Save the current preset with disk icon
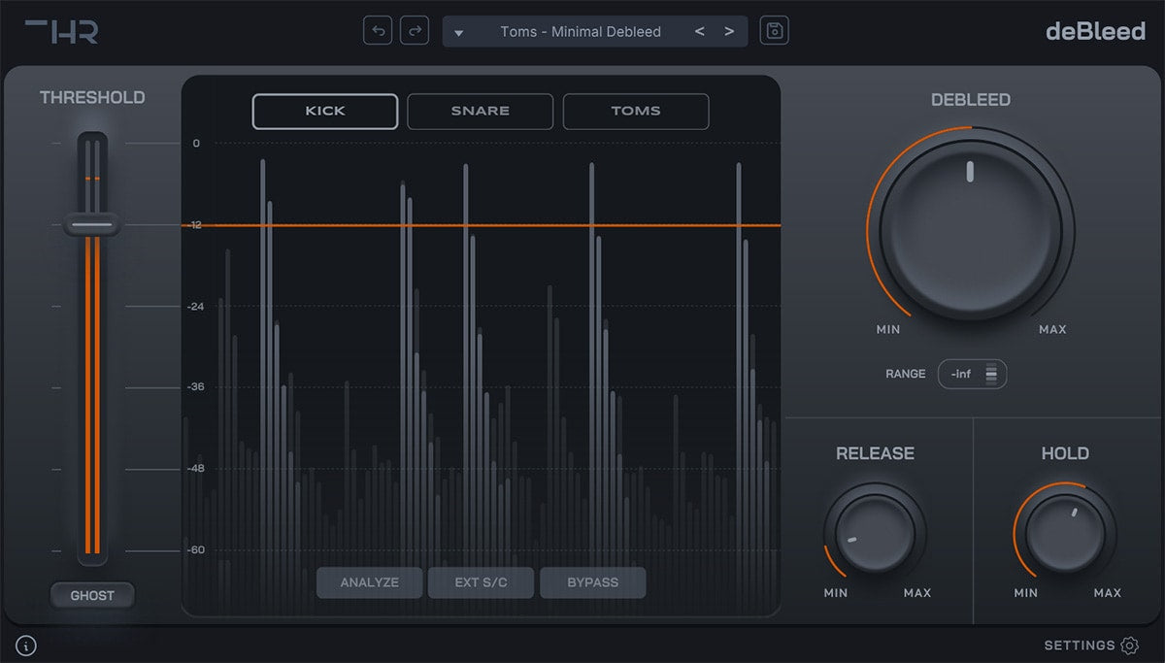Image resolution: width=1165 pixels, height=663 pixels. (774, 31)
